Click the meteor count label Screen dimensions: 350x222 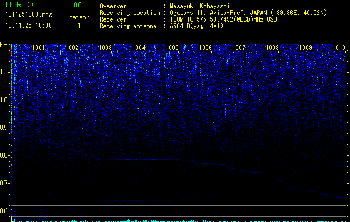coord(78,17)
